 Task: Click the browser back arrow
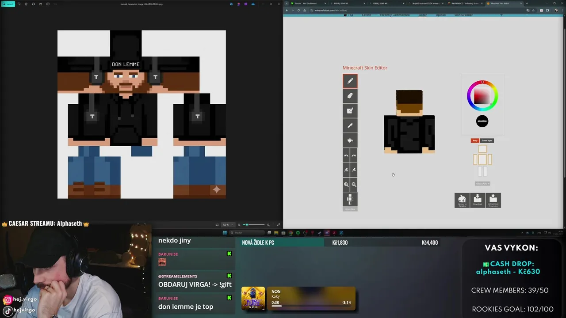coord(287,10)
